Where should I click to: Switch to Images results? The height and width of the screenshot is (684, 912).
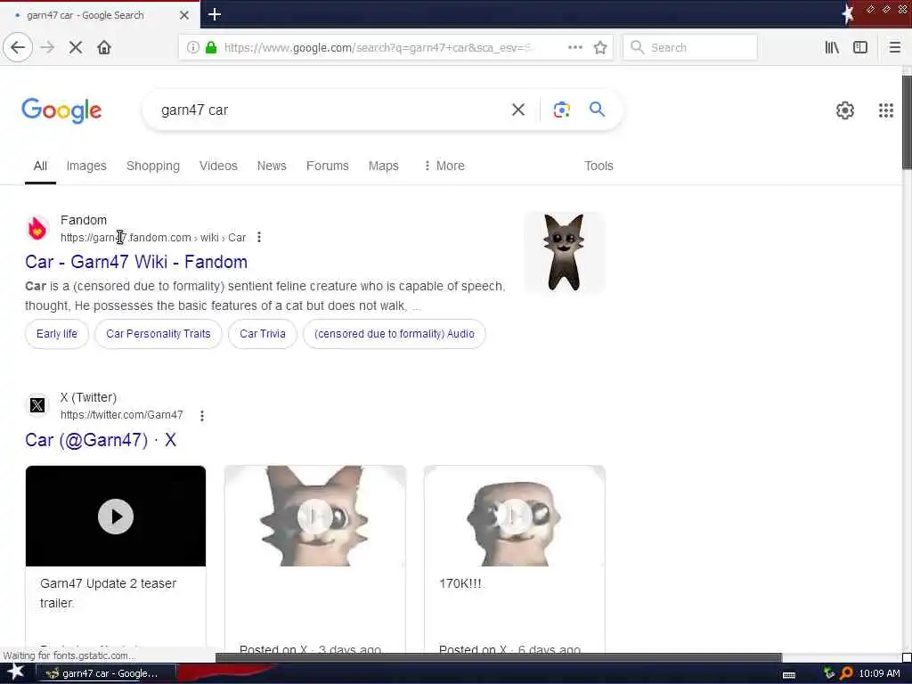pyautogui.click(x=86, y=166)
